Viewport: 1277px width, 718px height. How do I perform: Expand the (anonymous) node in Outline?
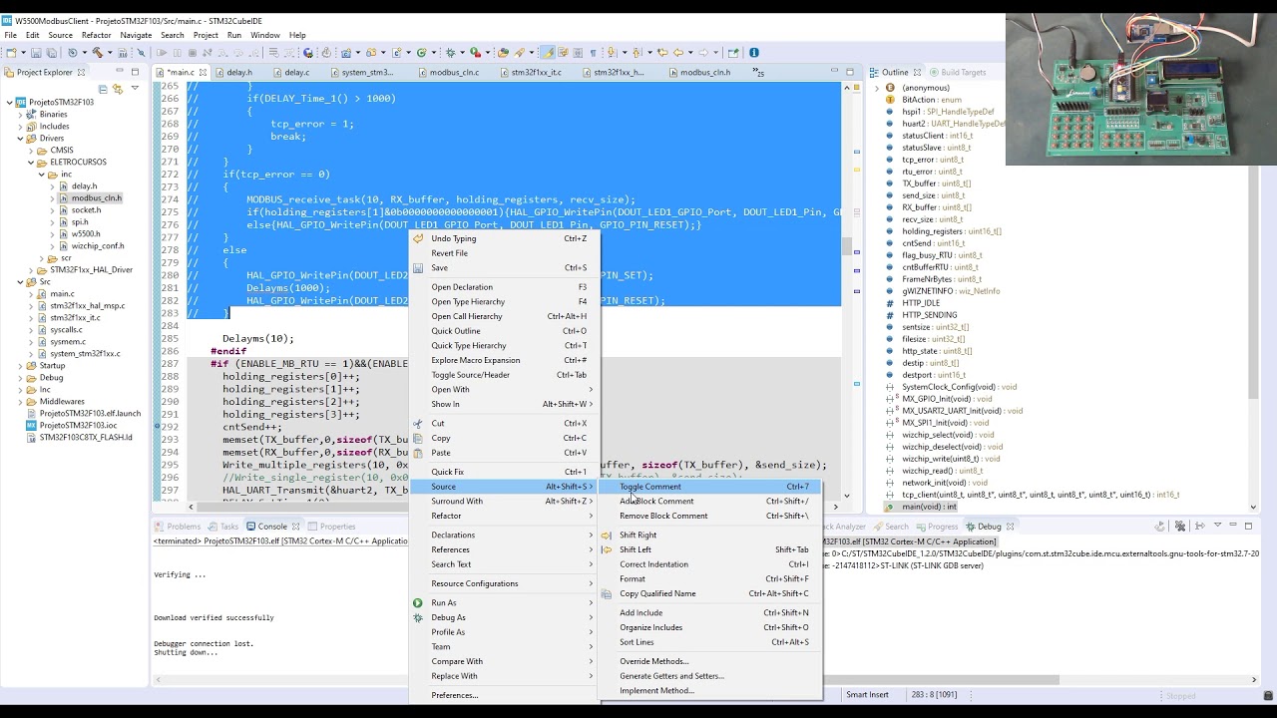[x=877, y=88]
